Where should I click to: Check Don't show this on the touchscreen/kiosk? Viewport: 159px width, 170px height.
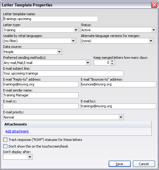coord(5,146)
